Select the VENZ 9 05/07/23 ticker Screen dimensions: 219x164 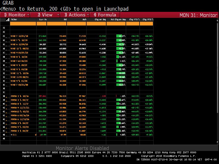pos(19,53)
